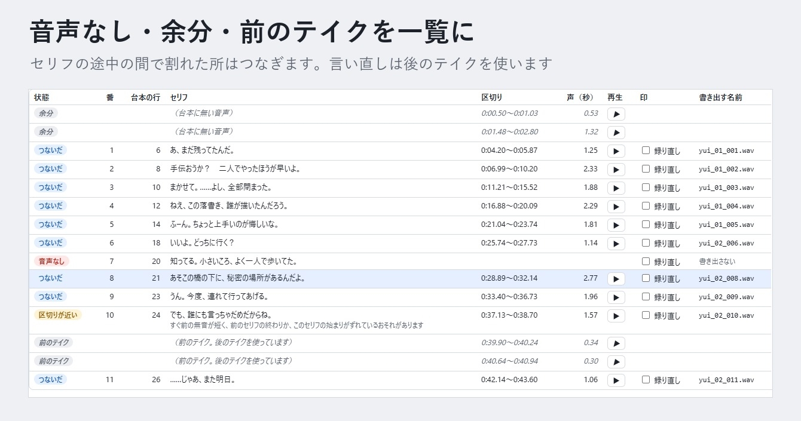Click the 区切り column header

(492, 97)
